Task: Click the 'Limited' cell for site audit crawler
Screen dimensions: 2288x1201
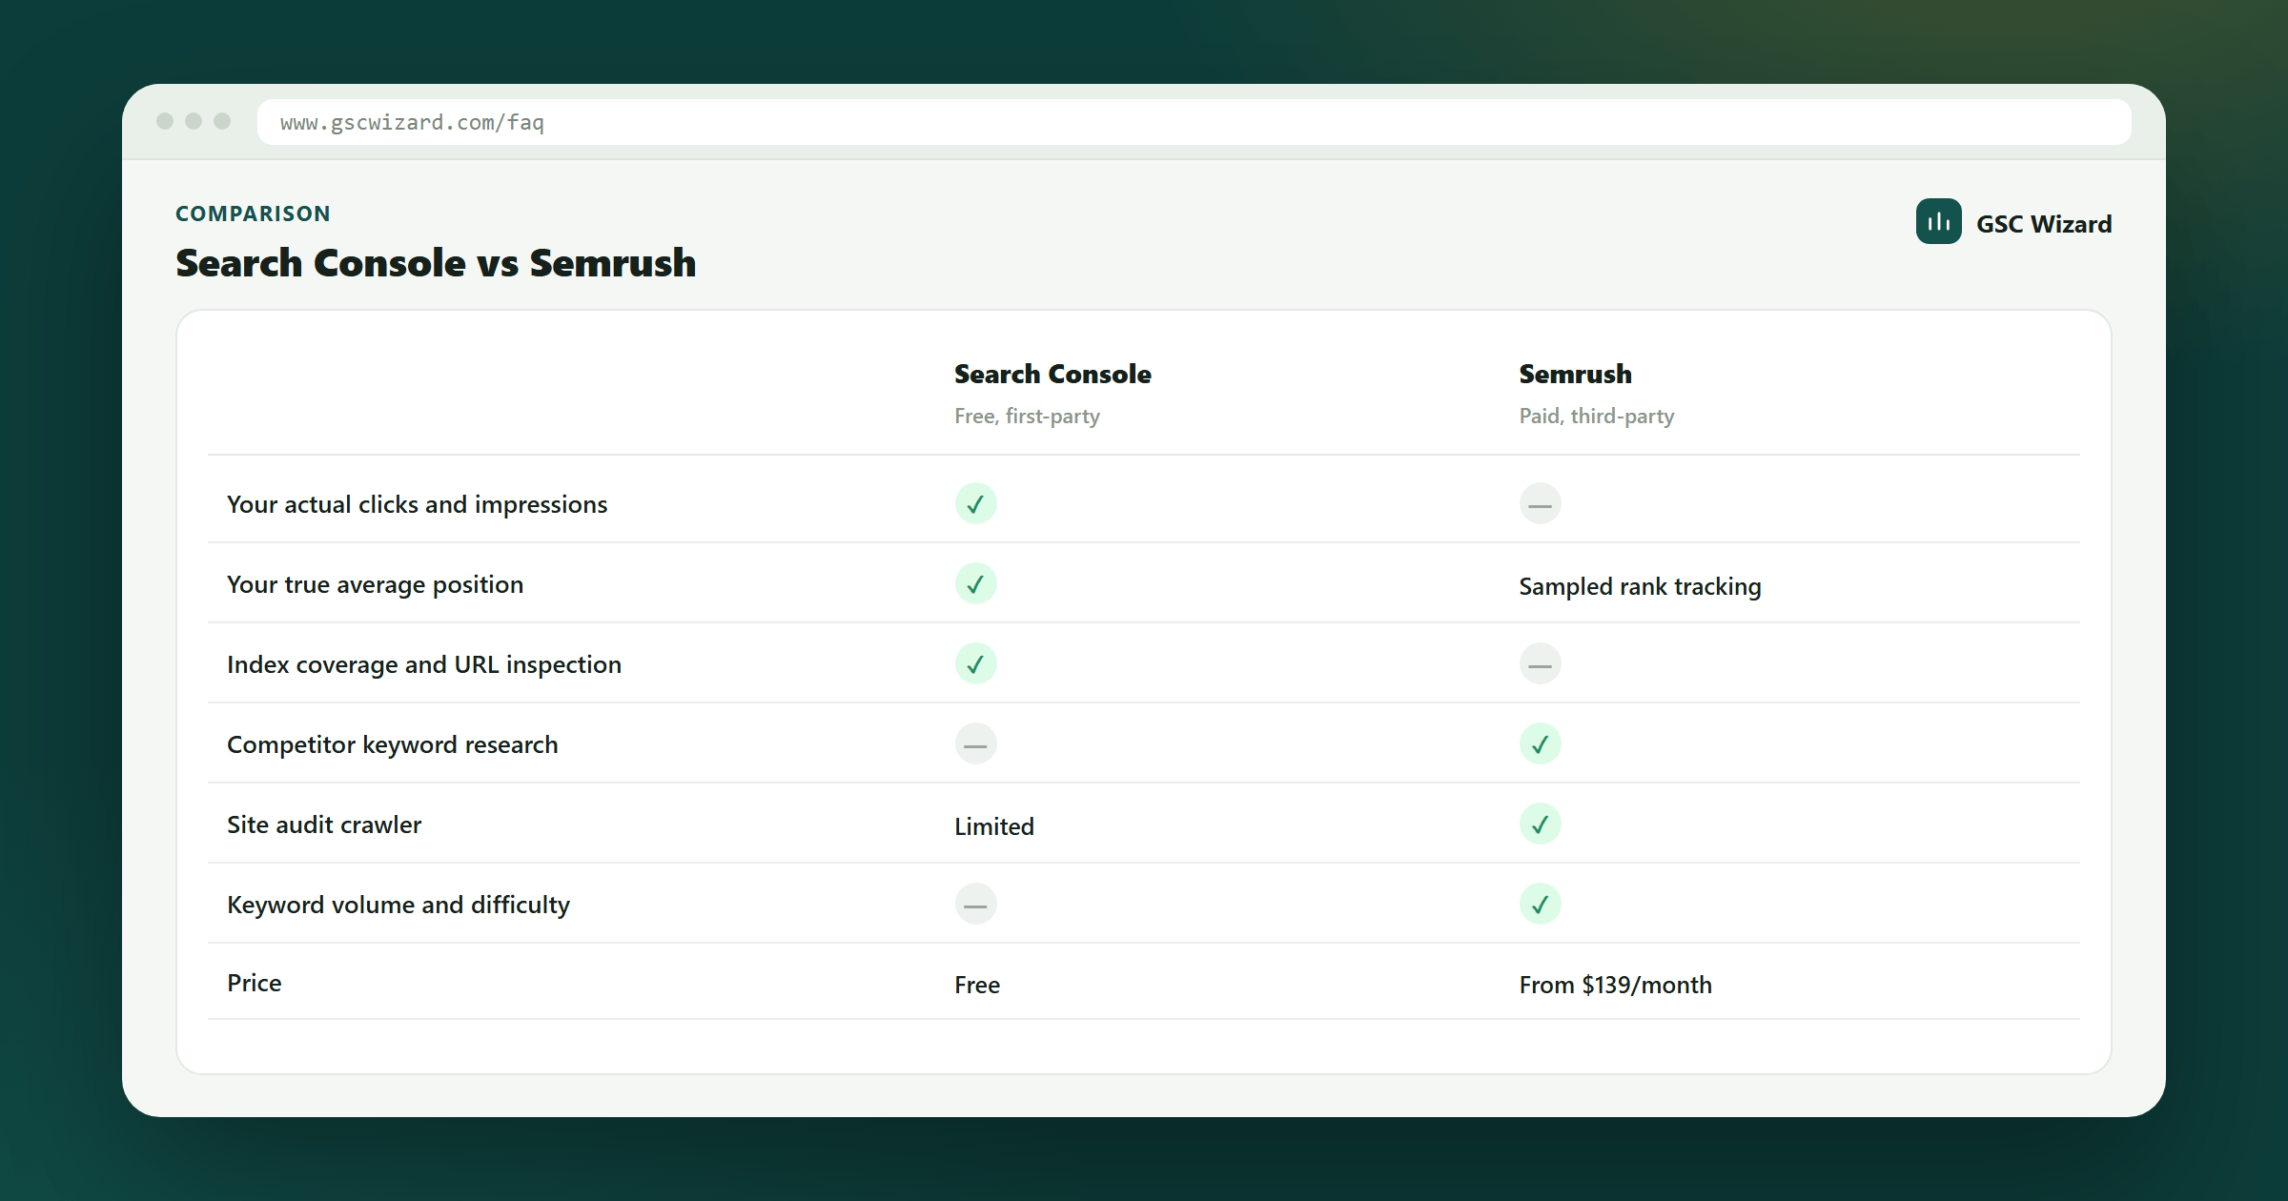Action: pos(993,826)
